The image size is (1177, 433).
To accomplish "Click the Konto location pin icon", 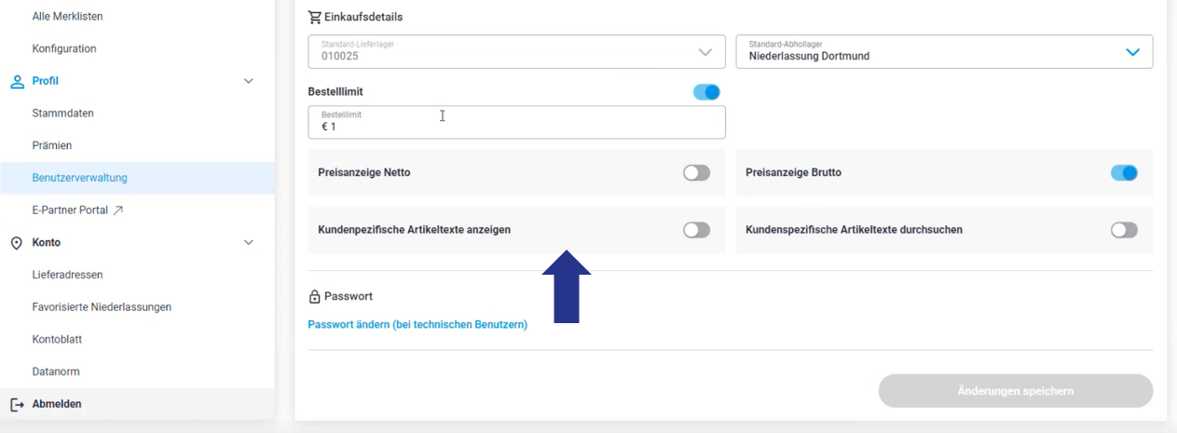I will 17,242.
